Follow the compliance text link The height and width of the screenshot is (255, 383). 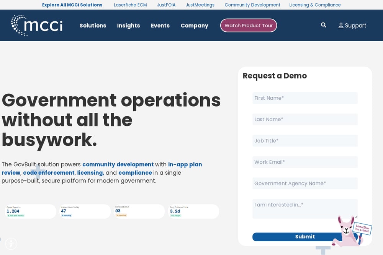pyautogui.click(x=135, y=172)
